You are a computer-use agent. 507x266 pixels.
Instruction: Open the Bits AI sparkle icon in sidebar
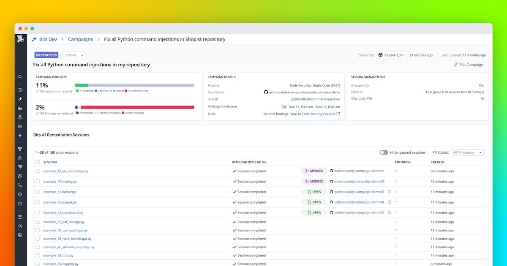click(x=20, y=99)
